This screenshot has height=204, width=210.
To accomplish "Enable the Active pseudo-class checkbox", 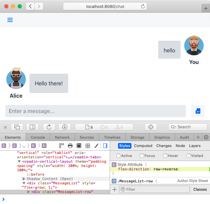I will 118,156.
